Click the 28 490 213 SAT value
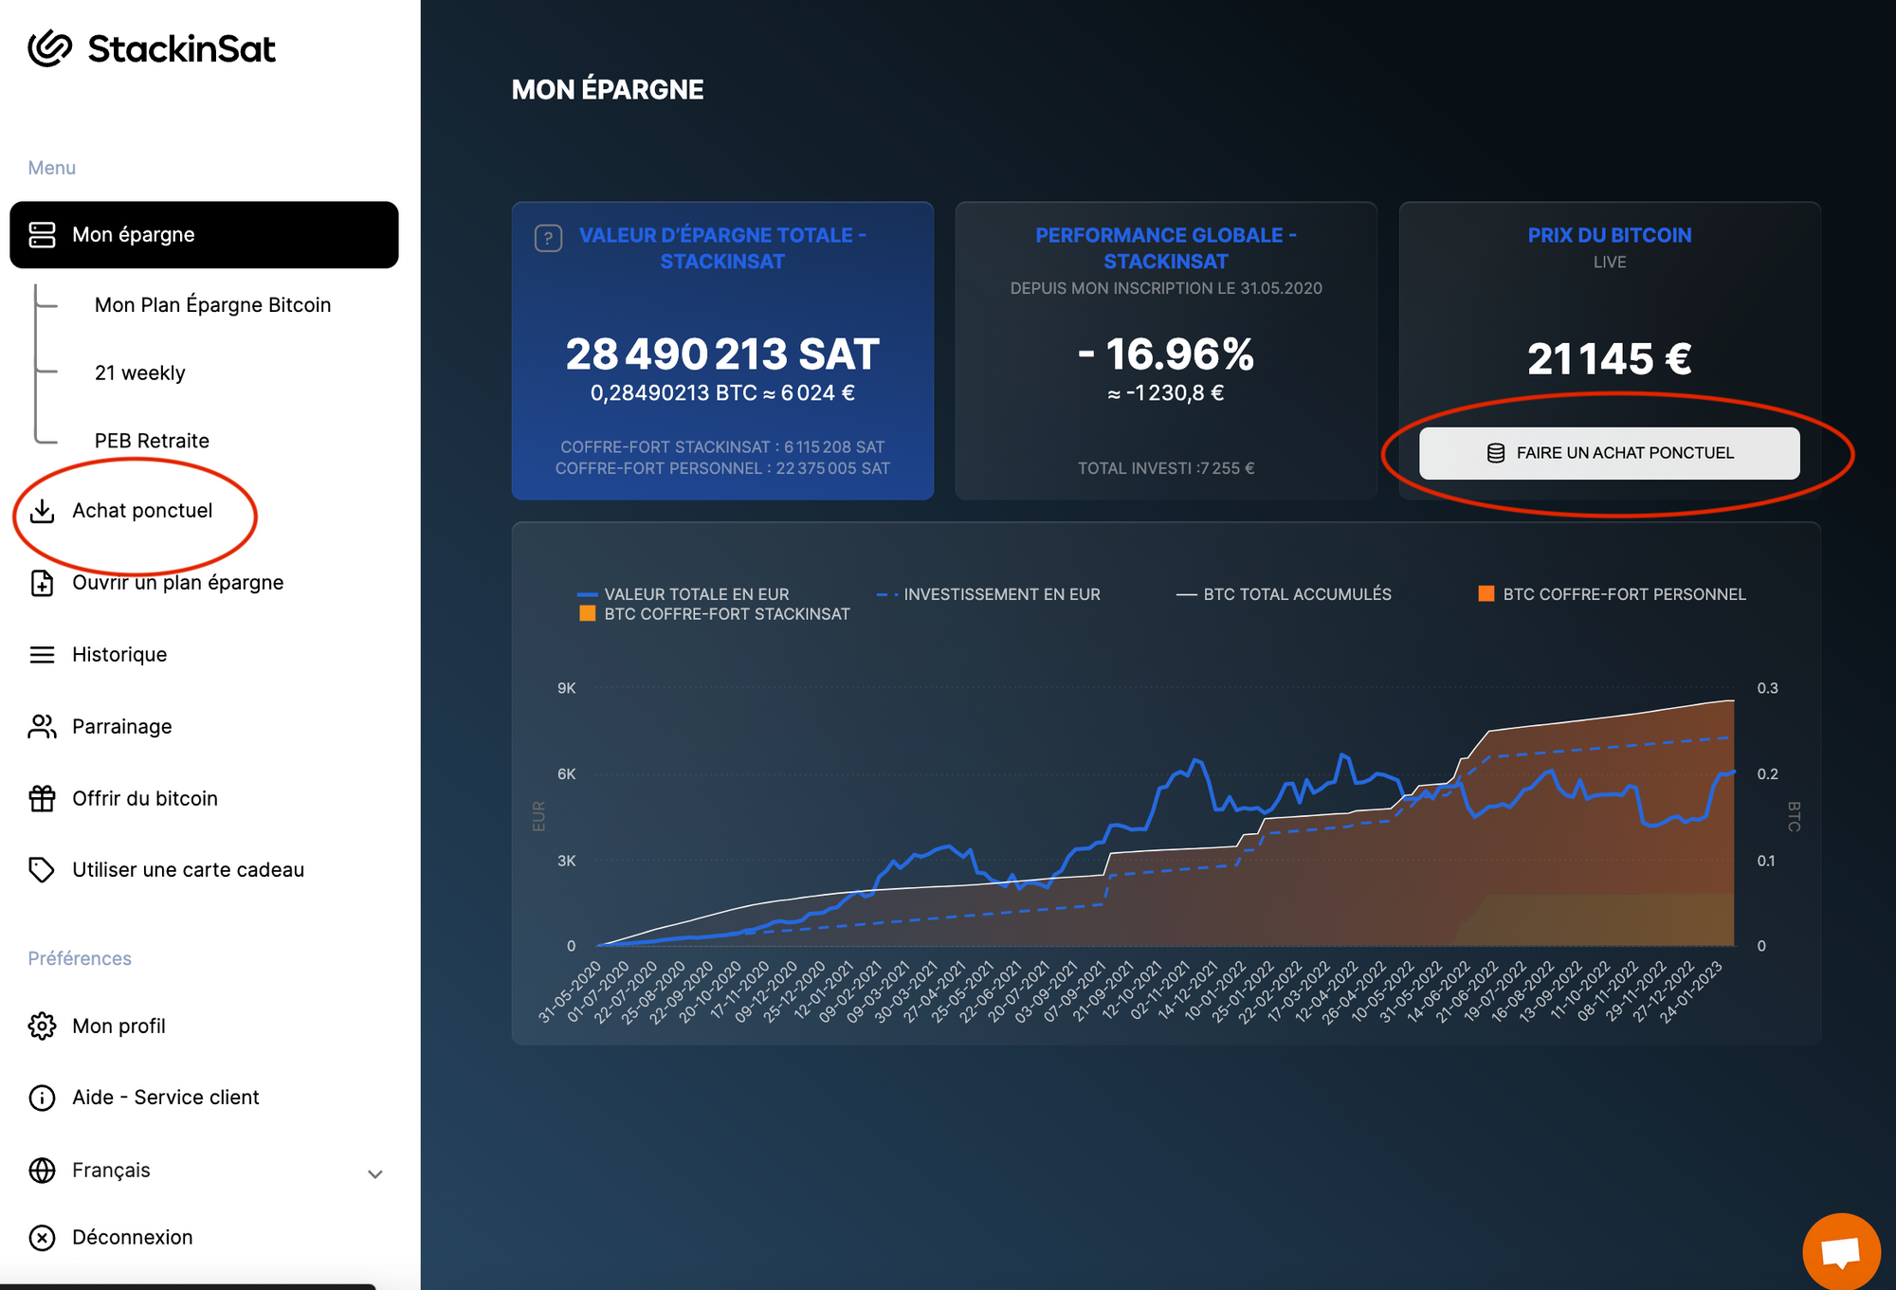The height and width of the screenshot is (1290, 1896). pos(722,355)
